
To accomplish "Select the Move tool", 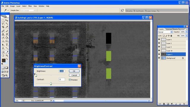I will pyautogui.click(x=7, y=21).
